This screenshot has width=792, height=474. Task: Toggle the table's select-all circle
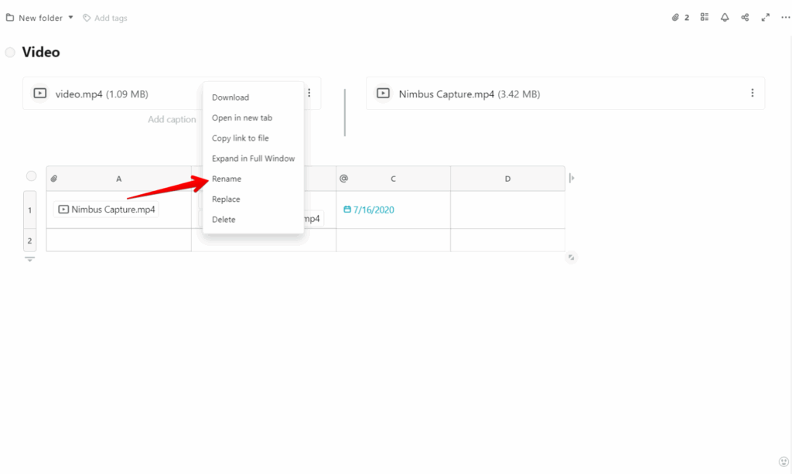(32, 176)
